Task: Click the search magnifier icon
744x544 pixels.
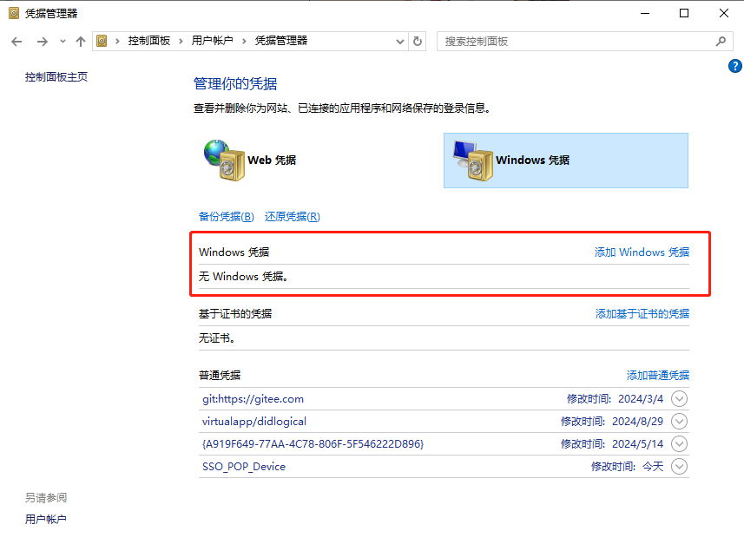Action: [721, 41]
